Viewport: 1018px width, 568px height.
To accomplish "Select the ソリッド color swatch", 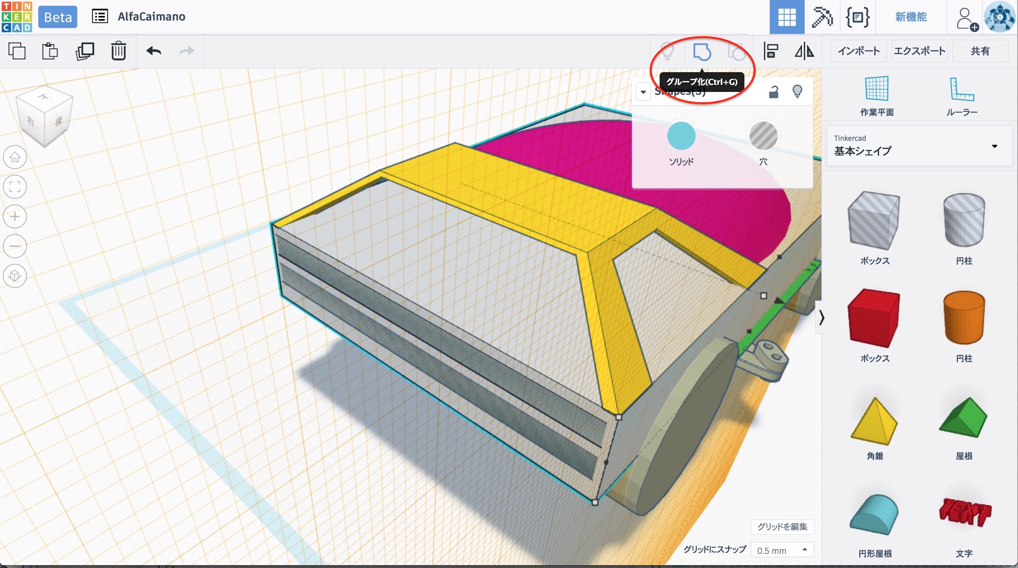I will 681,136.
